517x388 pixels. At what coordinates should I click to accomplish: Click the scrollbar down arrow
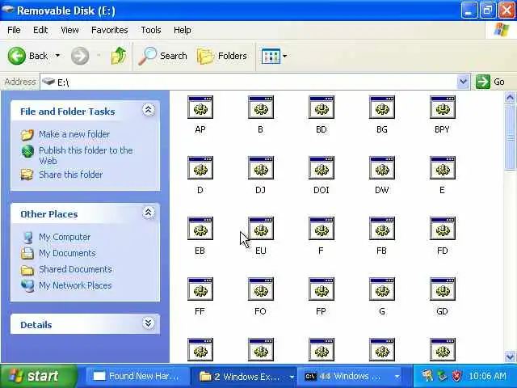point(510,356)
